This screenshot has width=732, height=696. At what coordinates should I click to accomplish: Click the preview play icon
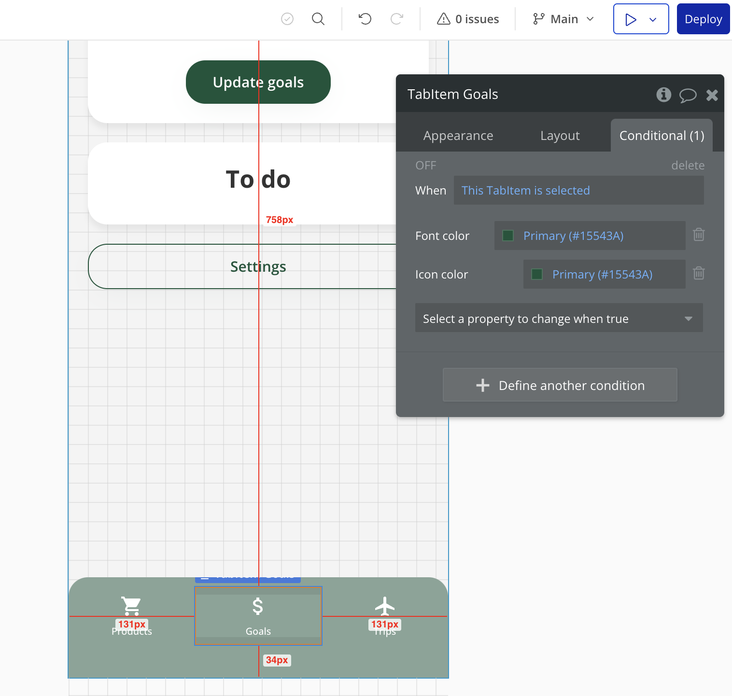[631, 19]
